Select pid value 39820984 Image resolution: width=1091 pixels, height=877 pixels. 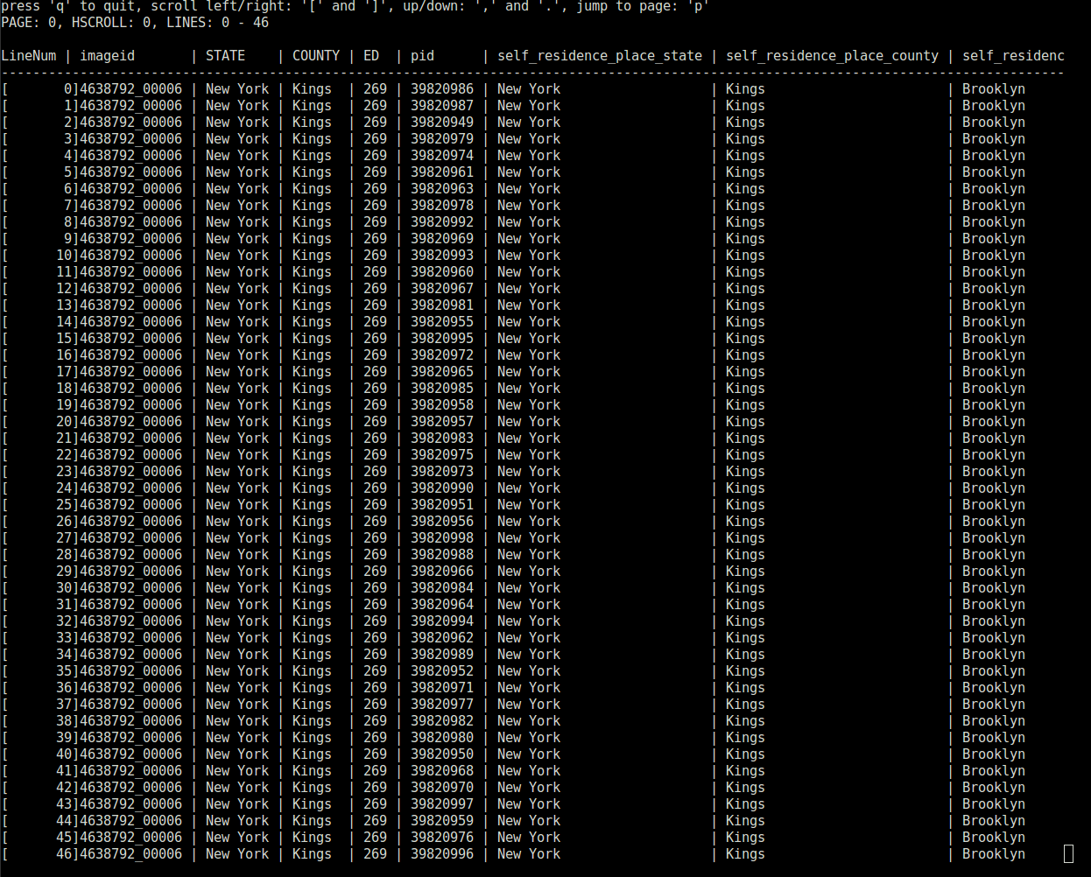442,587
